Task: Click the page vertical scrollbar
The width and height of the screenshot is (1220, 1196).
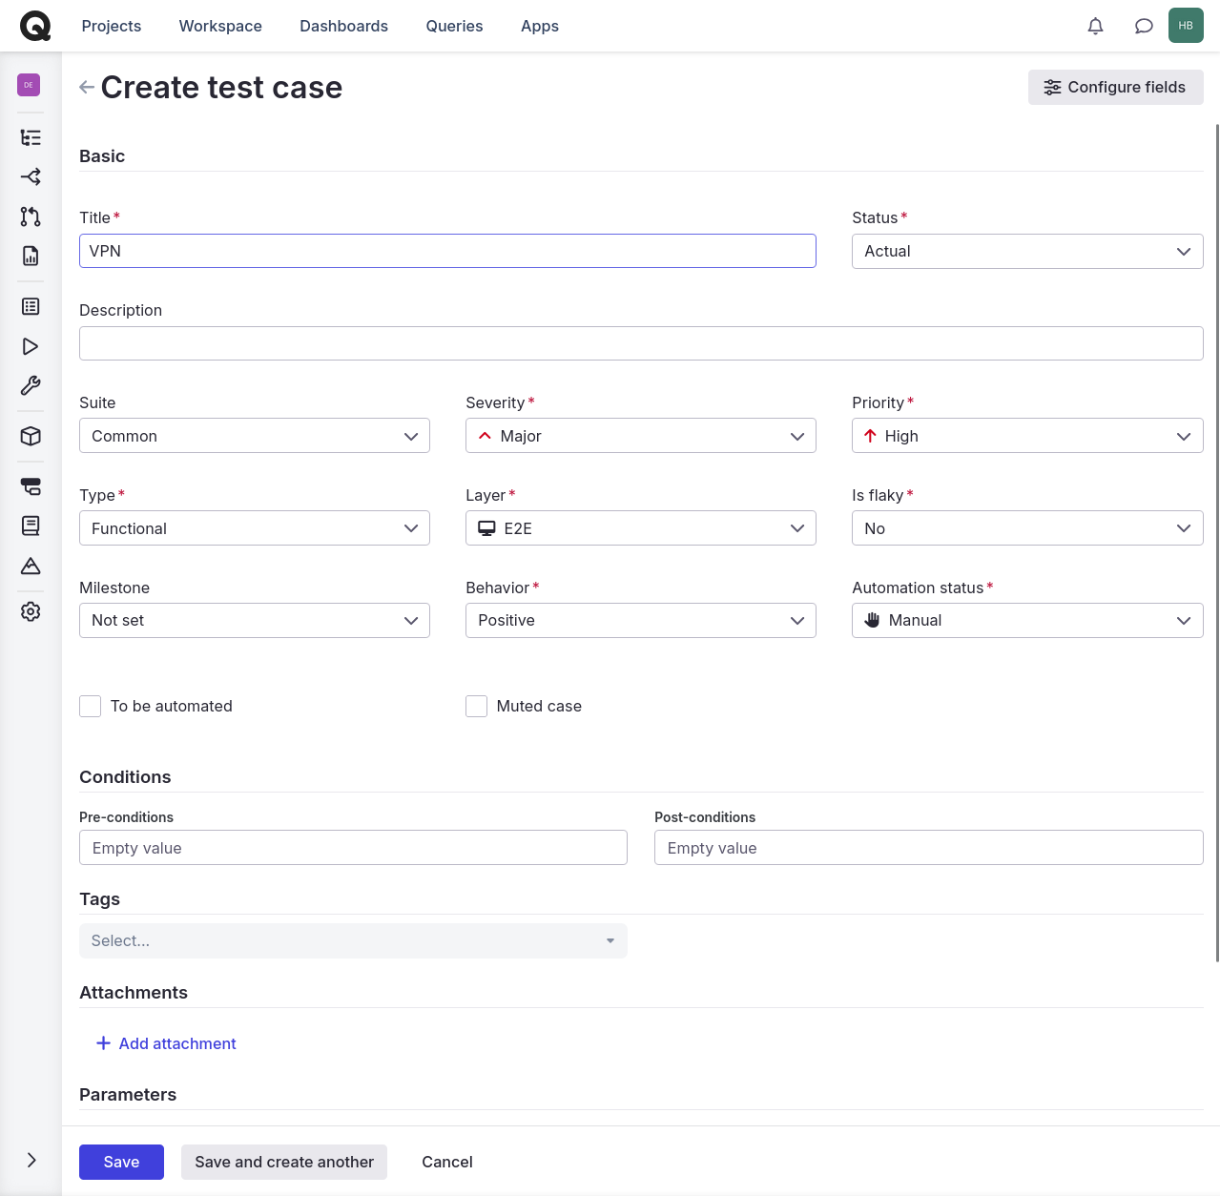Action: (x=1216, y=543)
